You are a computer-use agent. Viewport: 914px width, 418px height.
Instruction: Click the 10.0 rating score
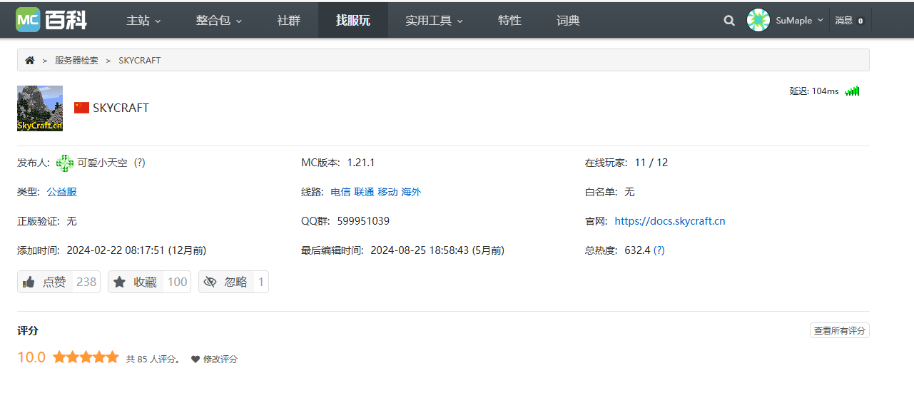(x=31, y=357)
